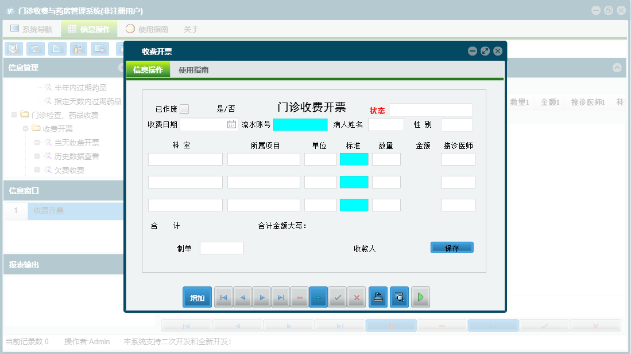
Task: Click the green play arrow icon
Action: (x=420, y=297)
